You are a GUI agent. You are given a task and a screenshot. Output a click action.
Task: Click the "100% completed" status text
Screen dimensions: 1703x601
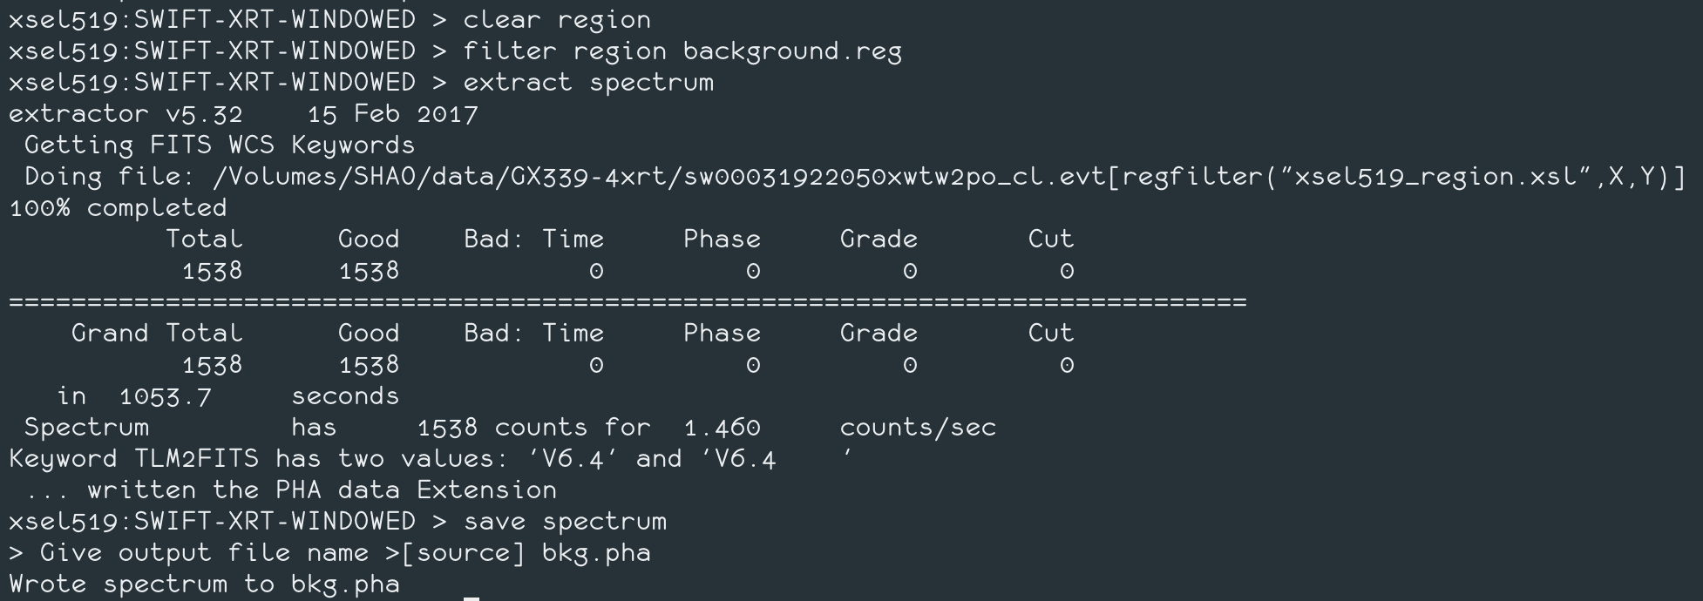tap(118, 208)
